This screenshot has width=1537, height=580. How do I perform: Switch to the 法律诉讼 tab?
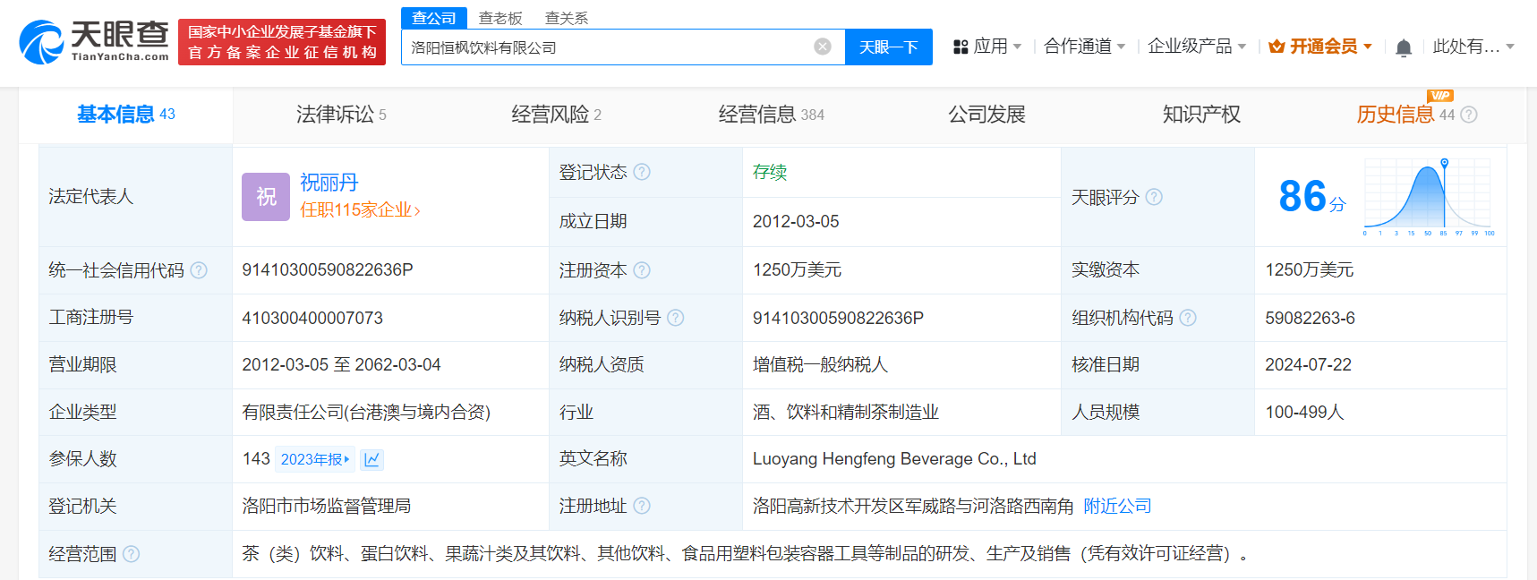[340, 115]
